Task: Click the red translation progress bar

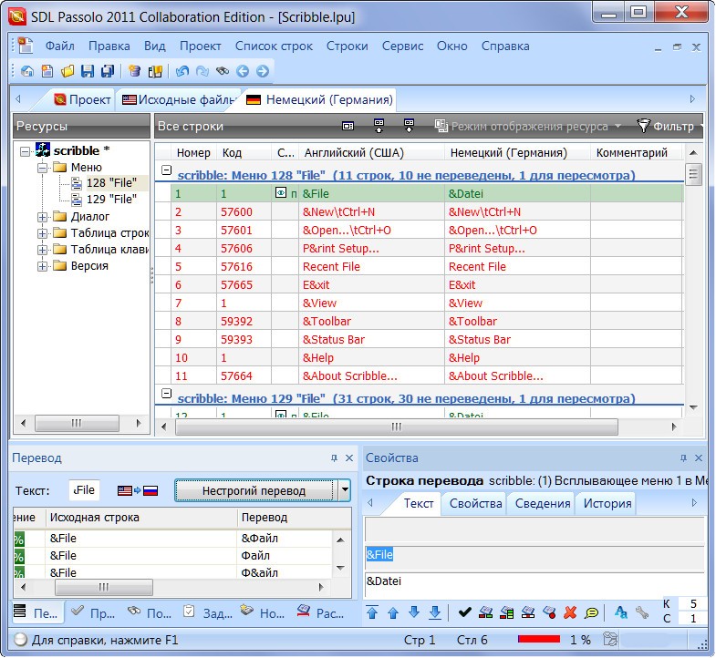Action: point(539,639)
